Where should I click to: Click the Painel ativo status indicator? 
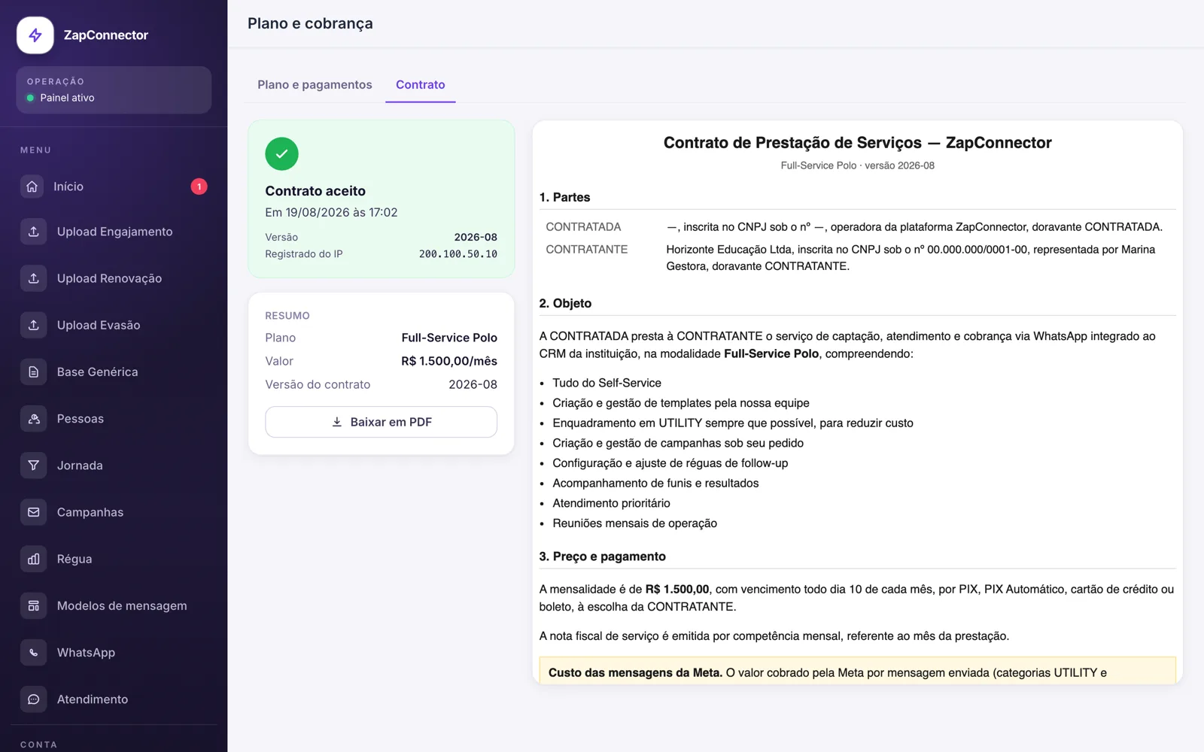pyautogui.click(x=61, y=98)
